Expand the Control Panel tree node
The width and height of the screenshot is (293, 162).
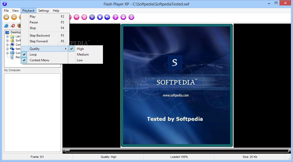tap(8, 53)
